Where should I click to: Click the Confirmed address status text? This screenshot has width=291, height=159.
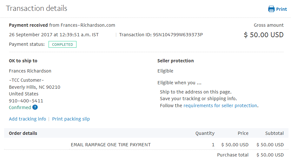pyautogui.click(x=20, y=107)
